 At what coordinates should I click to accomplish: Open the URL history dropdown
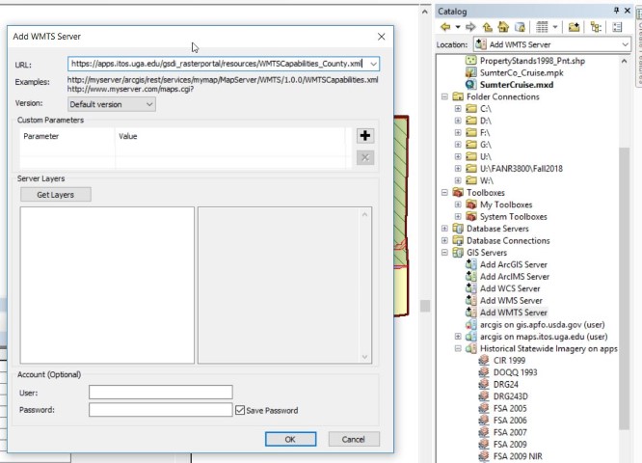[x=373, y=64]
